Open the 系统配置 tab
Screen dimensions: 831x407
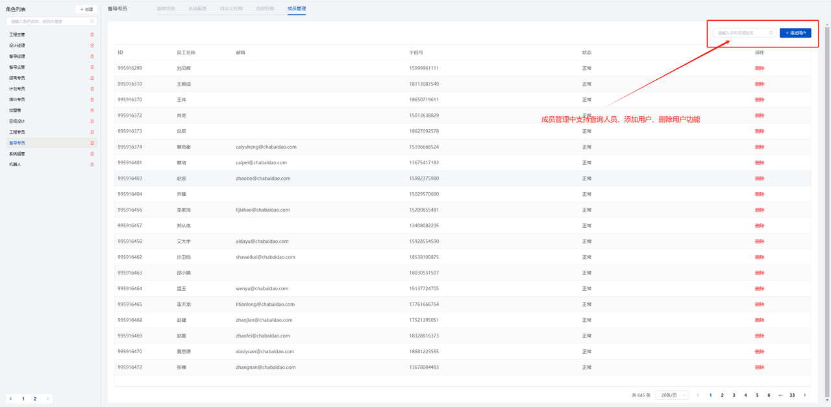[197, 9]
